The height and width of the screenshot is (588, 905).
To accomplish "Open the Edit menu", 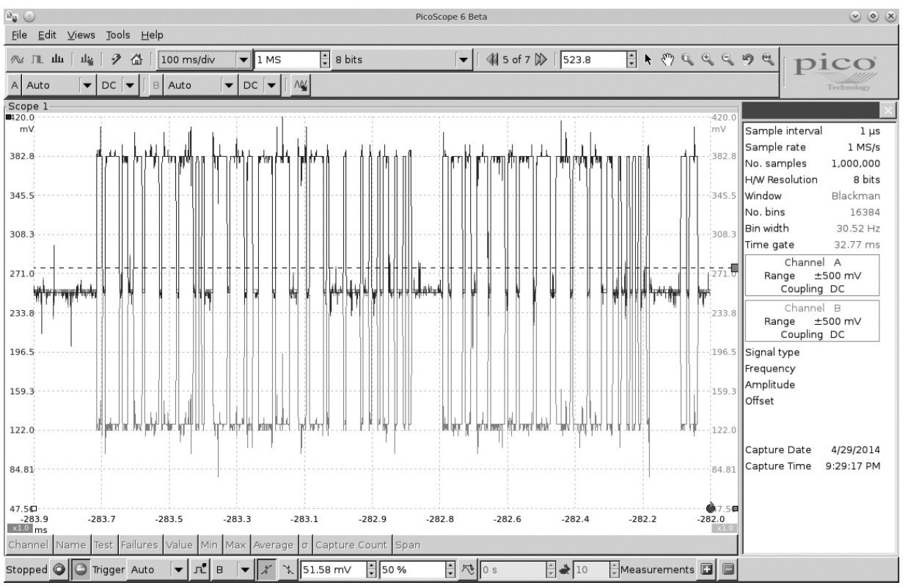I will (x=47, y=34).
